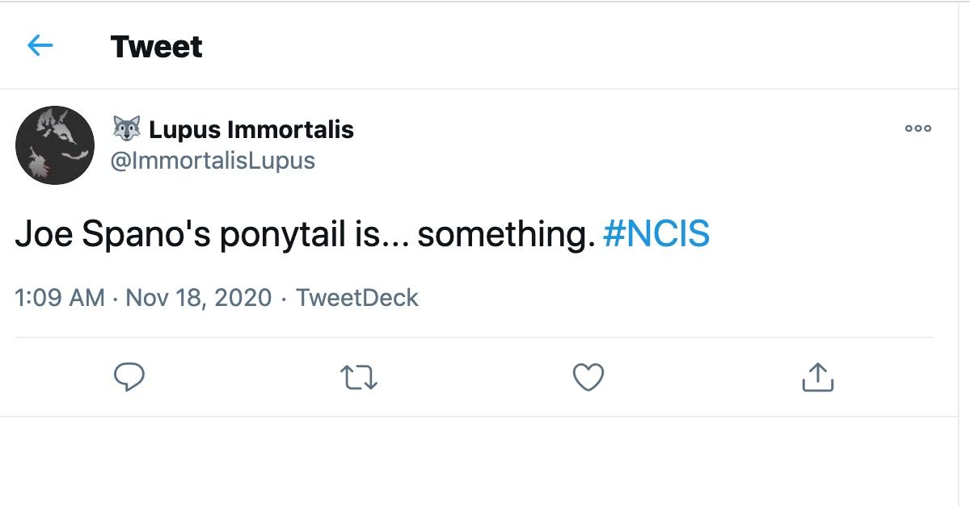Image resolution: width=970 pixels, height=507 pixels.
Task: Expand the more actions menu for the tweet
Action: coord(918,129)
